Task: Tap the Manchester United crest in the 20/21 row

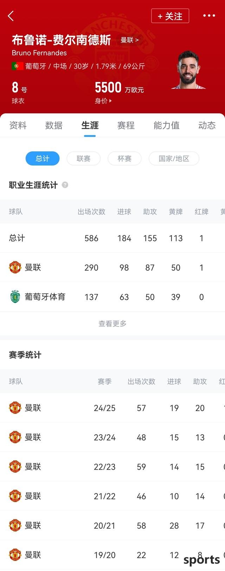Action: click(15, 525)
